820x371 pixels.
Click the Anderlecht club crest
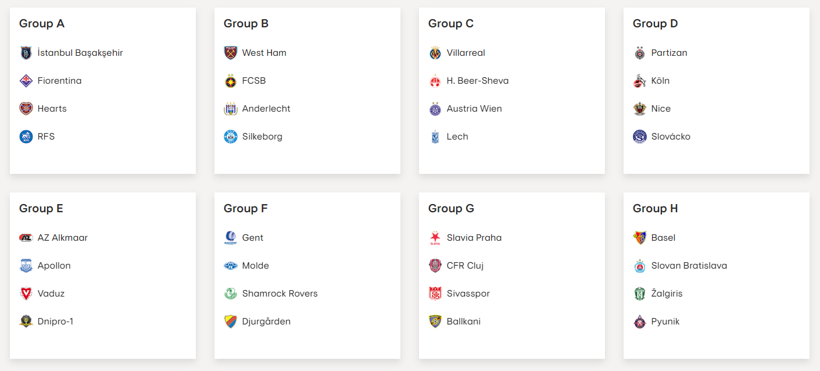coord(231,109)
